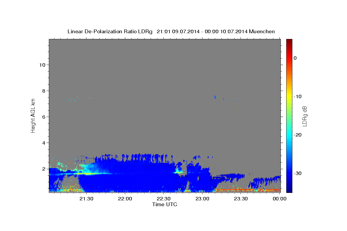Viewport: 347px width, 231px height.
Task: Click the 23:00 time tick label
Action: (x=202, y=199)
